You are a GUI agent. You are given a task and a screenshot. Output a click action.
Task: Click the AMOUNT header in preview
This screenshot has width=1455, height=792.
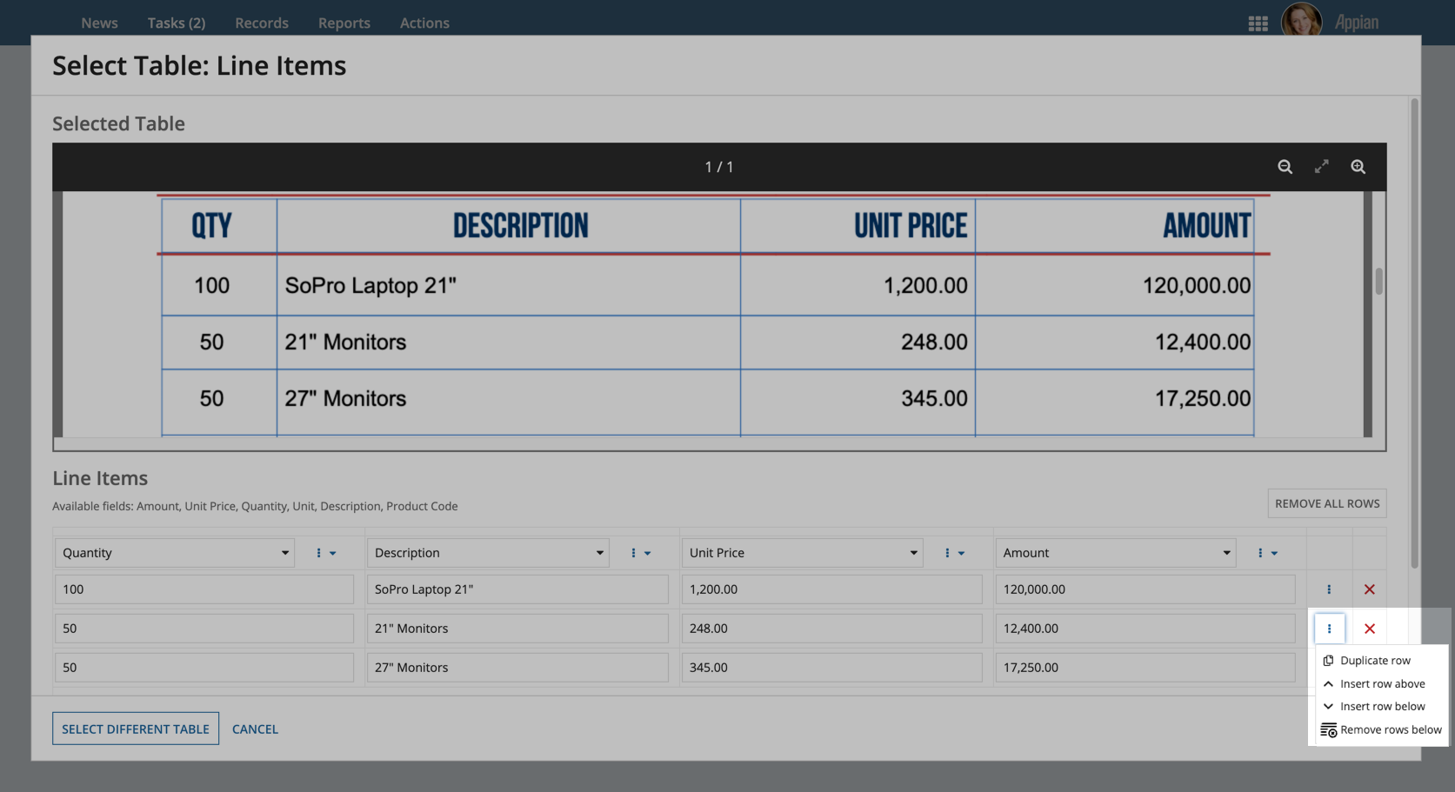(1207, 226)
